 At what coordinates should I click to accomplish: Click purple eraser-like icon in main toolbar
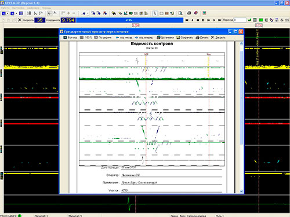coord(195,13)
